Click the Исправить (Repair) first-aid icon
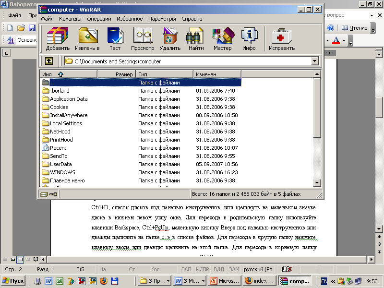The image size is (384, 288). (x=282, y=39)
